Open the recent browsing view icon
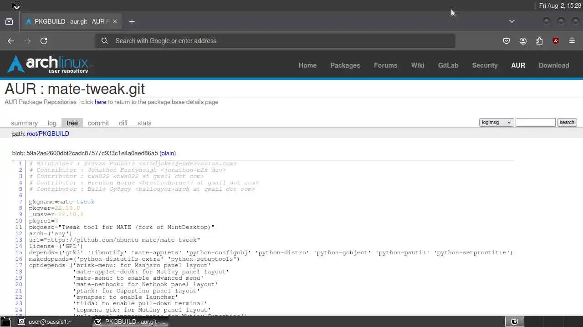 [9, 21]
